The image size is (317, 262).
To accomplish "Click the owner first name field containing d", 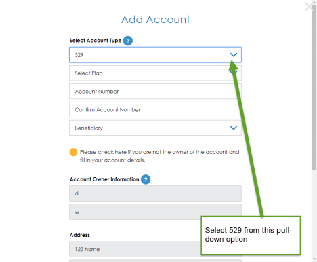I will (x=155, y=193).
